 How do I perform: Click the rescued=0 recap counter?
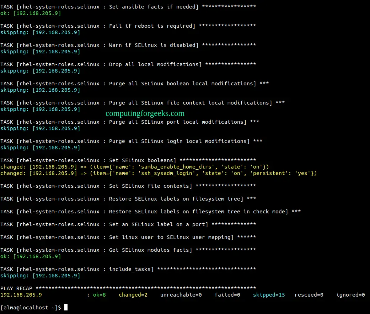point(309,294)
